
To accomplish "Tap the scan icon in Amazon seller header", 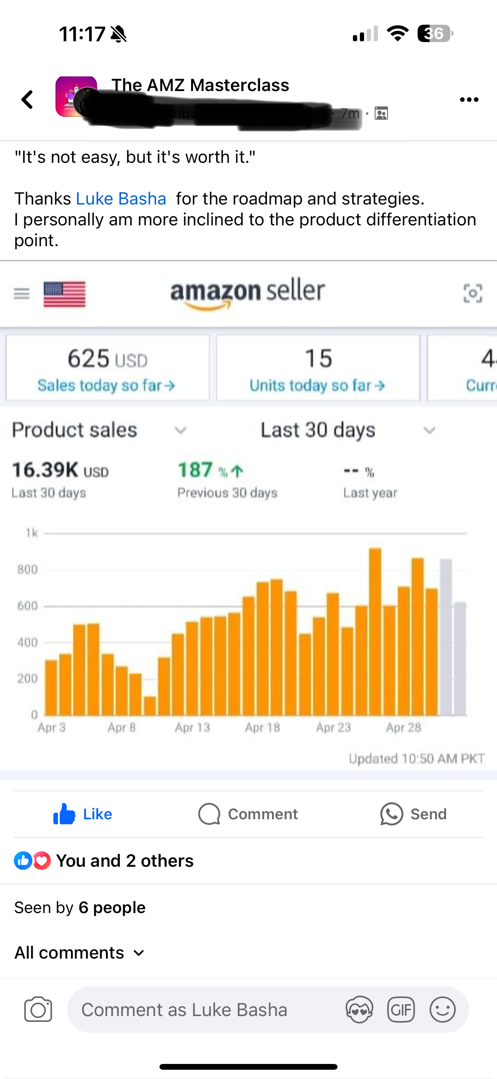I will 473,293.
